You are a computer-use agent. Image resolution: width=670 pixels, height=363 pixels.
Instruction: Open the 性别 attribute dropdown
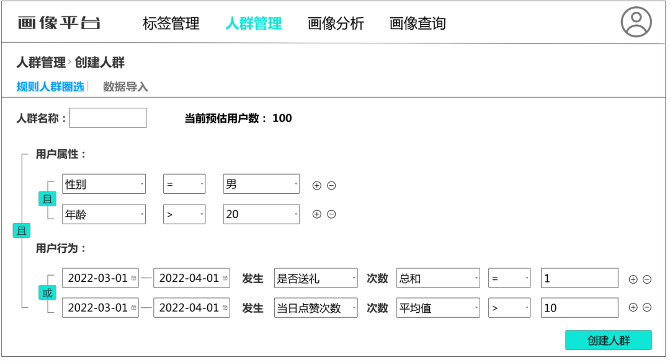tap(104, 183)
